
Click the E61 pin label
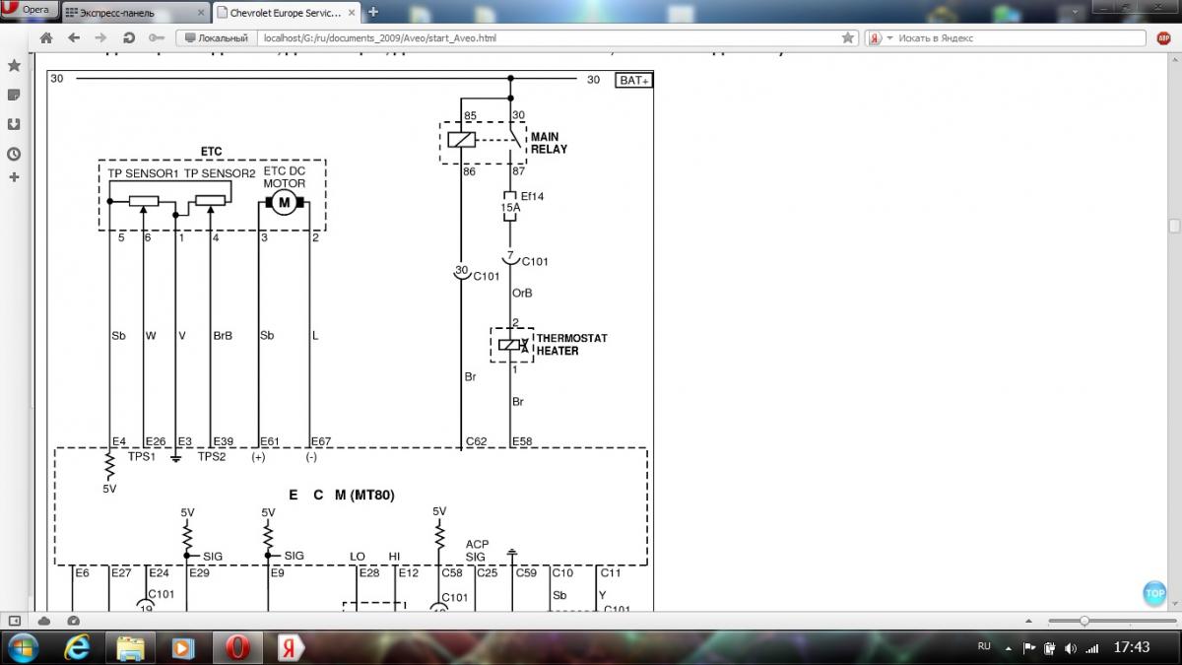(x=269, y=441)
